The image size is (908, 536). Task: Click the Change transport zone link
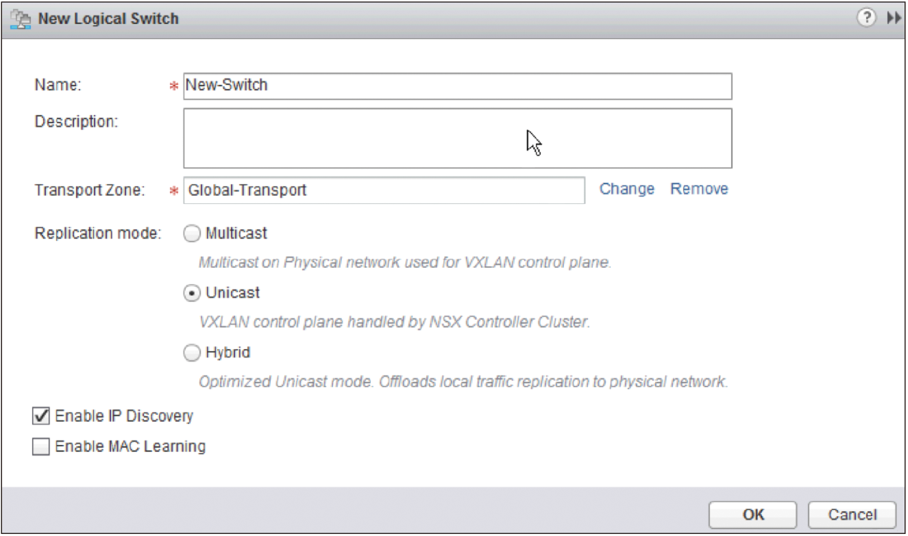[x=627, y=189]
